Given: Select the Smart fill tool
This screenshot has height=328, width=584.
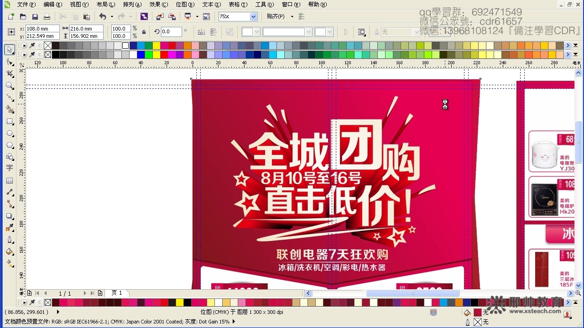Looking at the screenshot, I should 9,109.
